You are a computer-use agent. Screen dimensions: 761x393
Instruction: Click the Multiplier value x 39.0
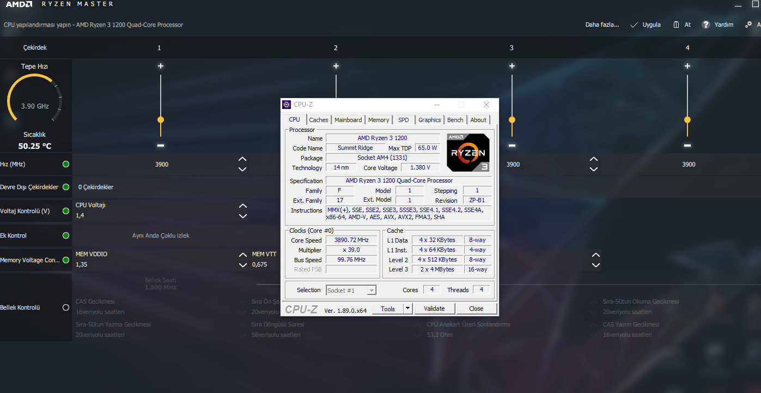351,250
